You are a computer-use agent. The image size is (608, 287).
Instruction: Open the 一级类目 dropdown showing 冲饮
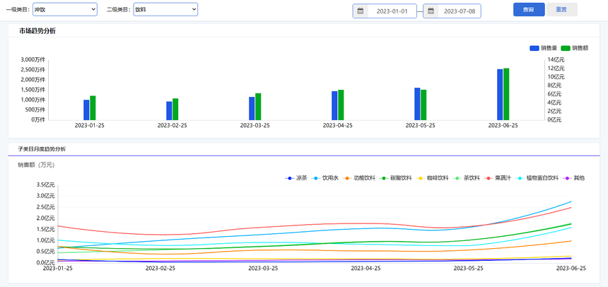point(65,9)
